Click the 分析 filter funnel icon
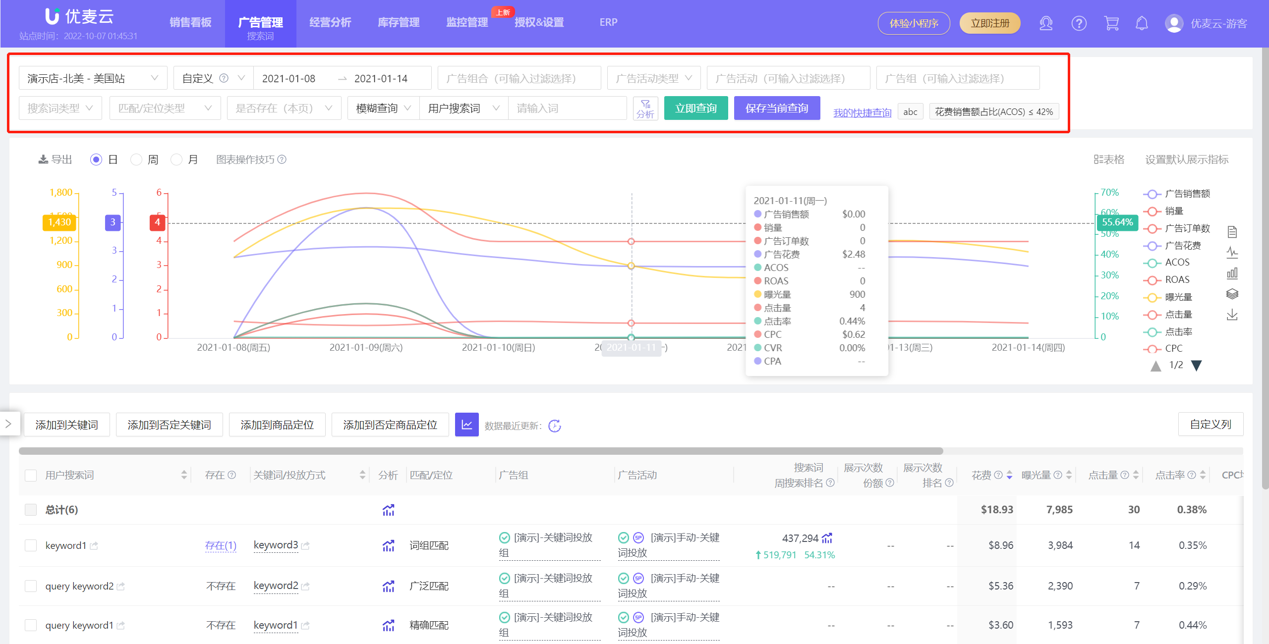 coord(645,108)
